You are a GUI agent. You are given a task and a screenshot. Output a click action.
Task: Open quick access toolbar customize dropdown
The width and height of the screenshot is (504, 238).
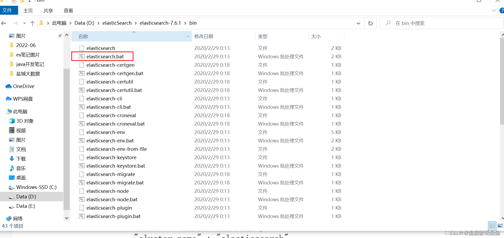pos(29,1)
